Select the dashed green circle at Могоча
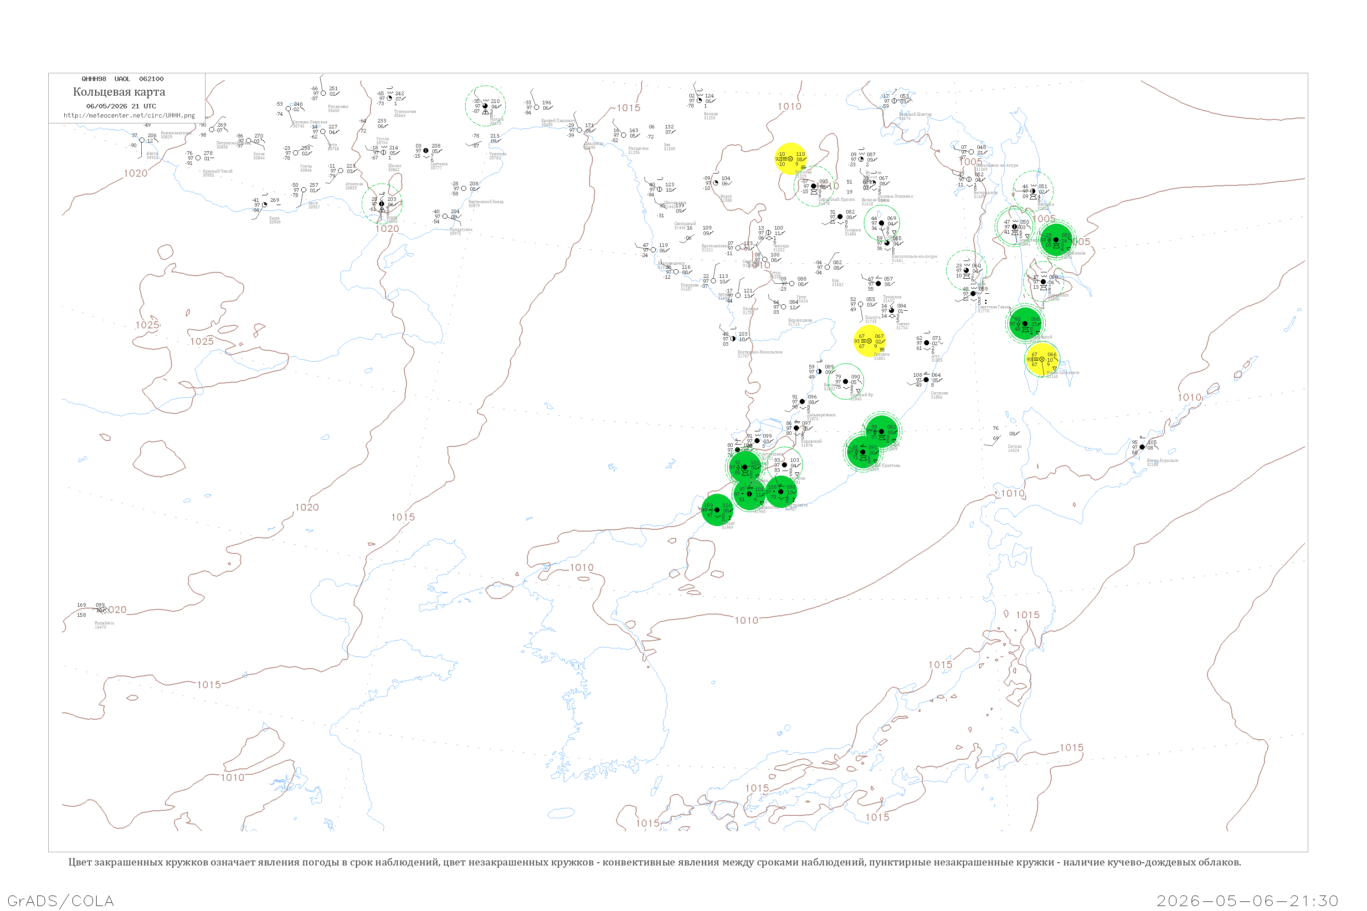The image size is (1367, 911). (x=485, y=106)
